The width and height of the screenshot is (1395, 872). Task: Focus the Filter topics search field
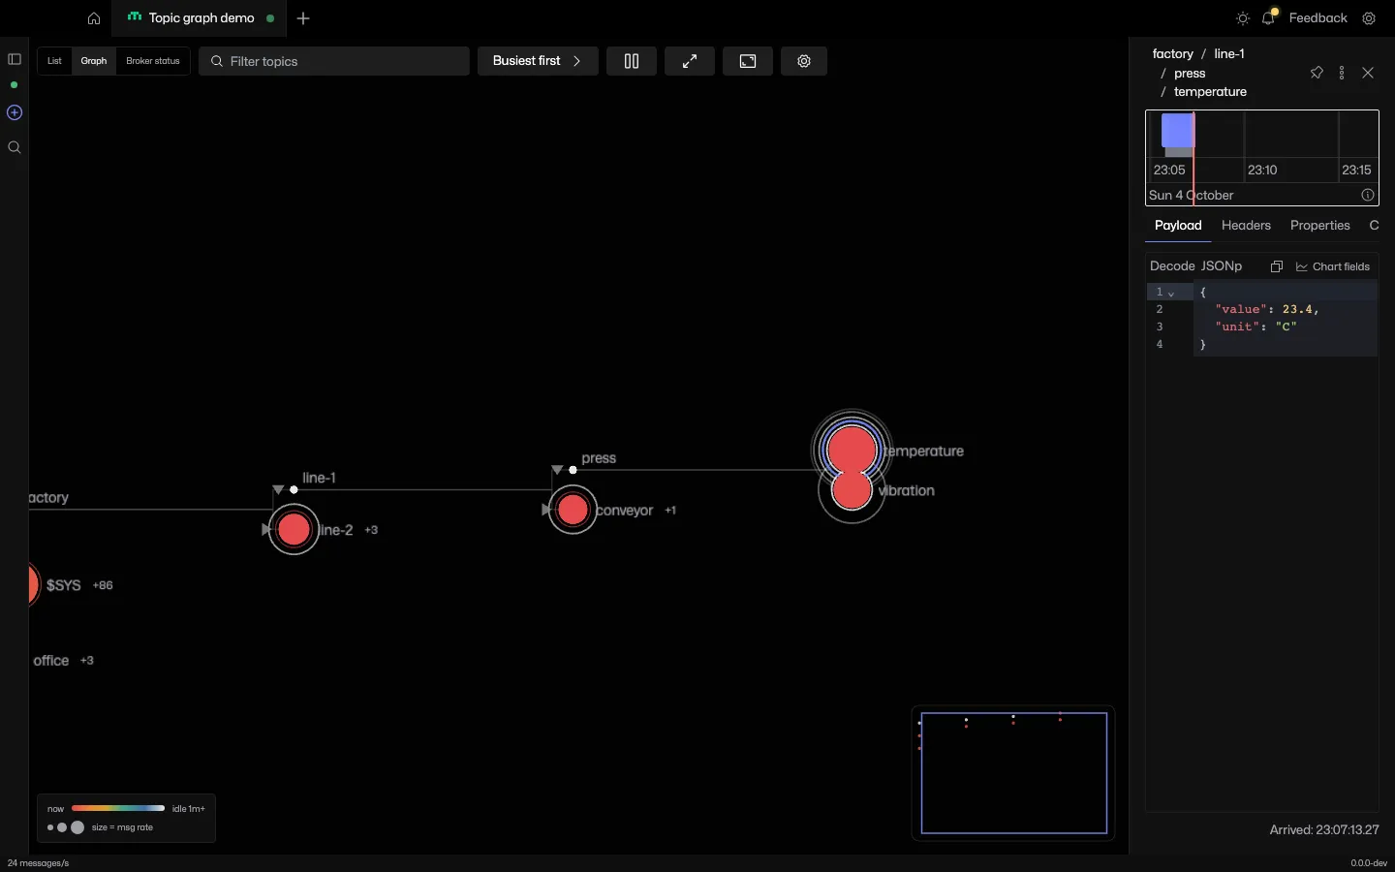tap(334, 61)
